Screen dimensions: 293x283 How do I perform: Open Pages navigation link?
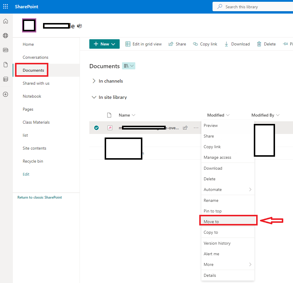[x=28, y=109]
